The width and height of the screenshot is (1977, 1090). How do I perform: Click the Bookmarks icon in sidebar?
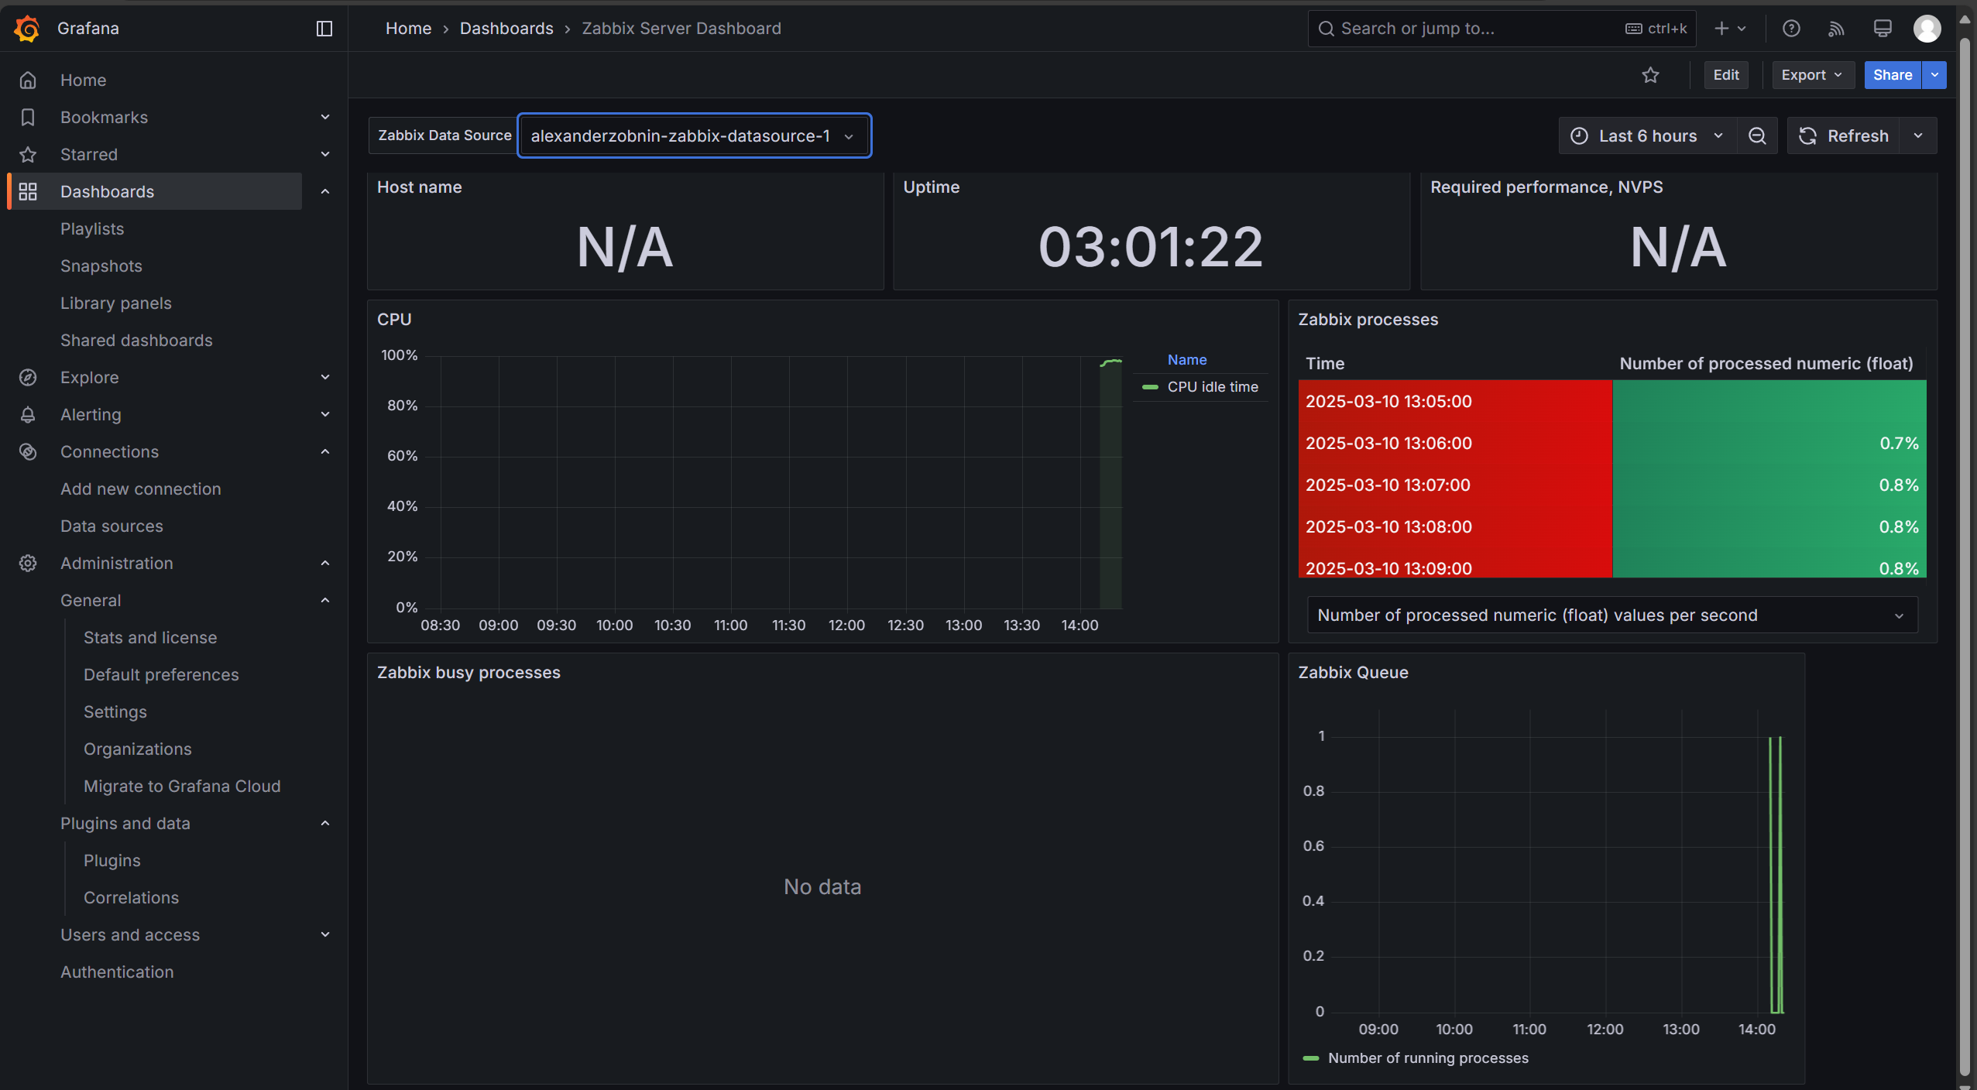(28, 117)
